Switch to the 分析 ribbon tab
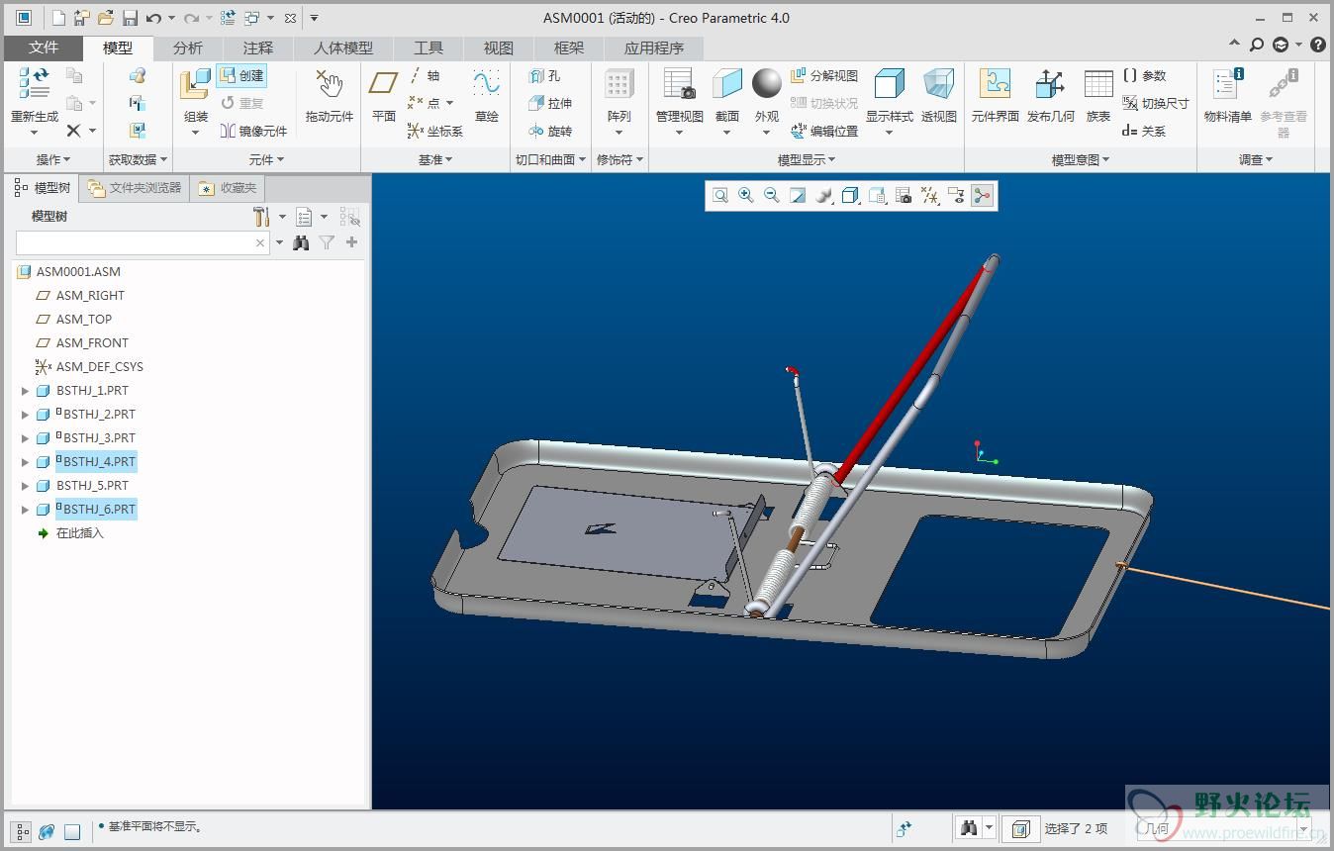Screen dimensions: 1334x851 coord(188,47)
